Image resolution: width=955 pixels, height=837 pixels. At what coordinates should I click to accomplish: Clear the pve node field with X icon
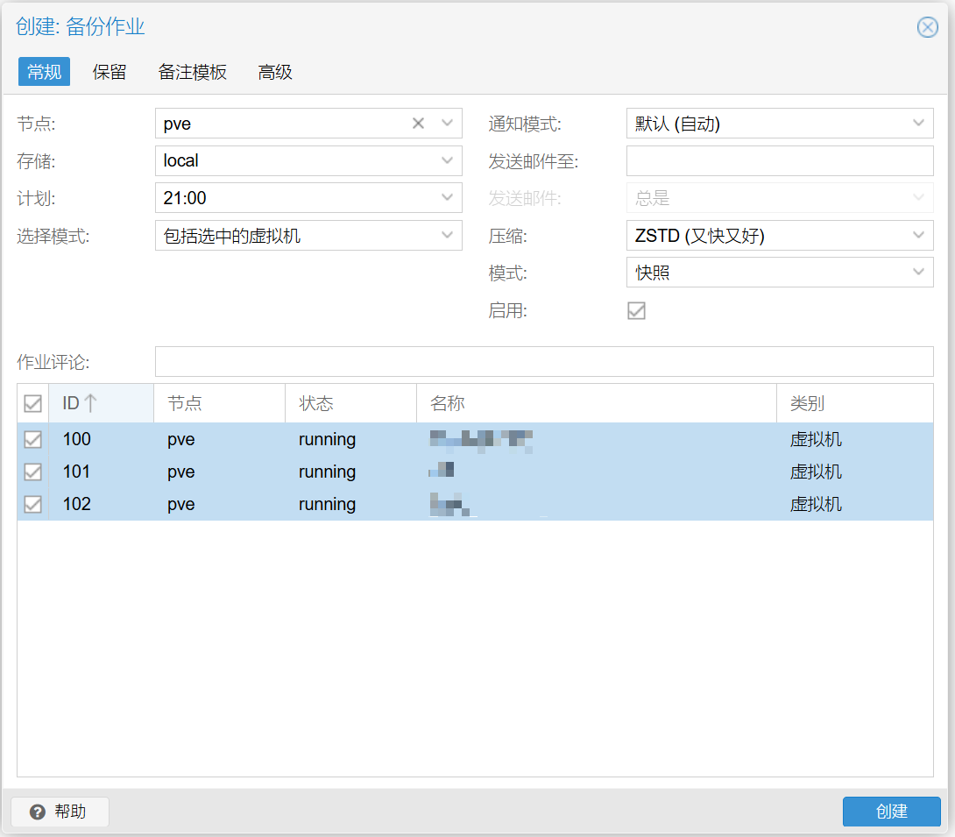pos(419,124)
